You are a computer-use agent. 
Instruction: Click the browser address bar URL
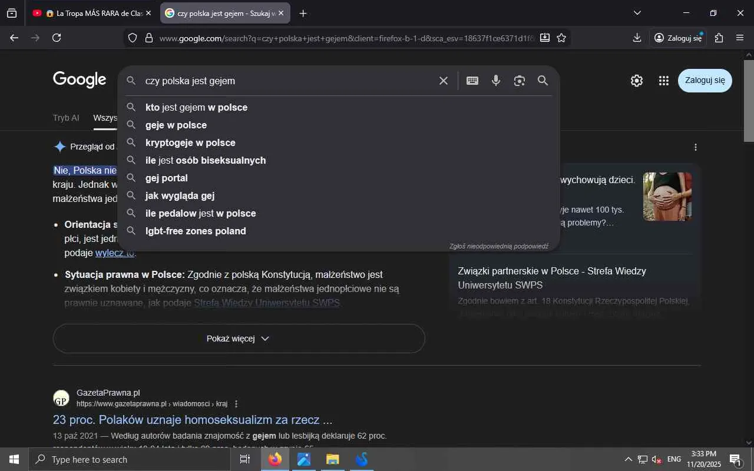coord(346,38)
